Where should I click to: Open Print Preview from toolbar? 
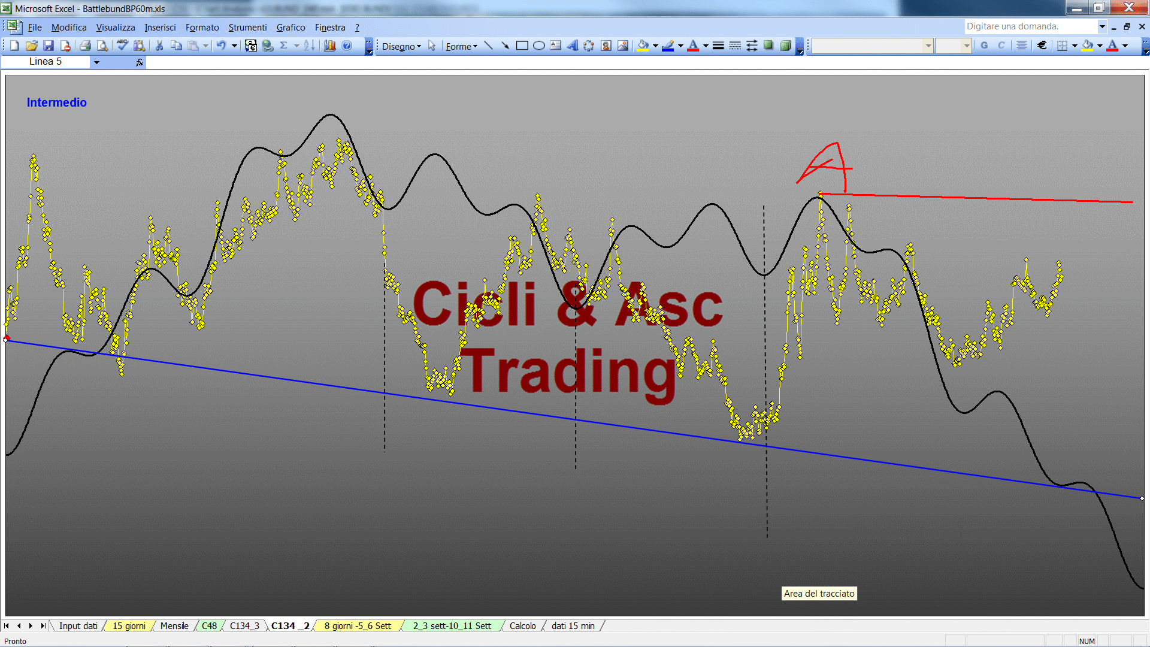coord(102,46)
